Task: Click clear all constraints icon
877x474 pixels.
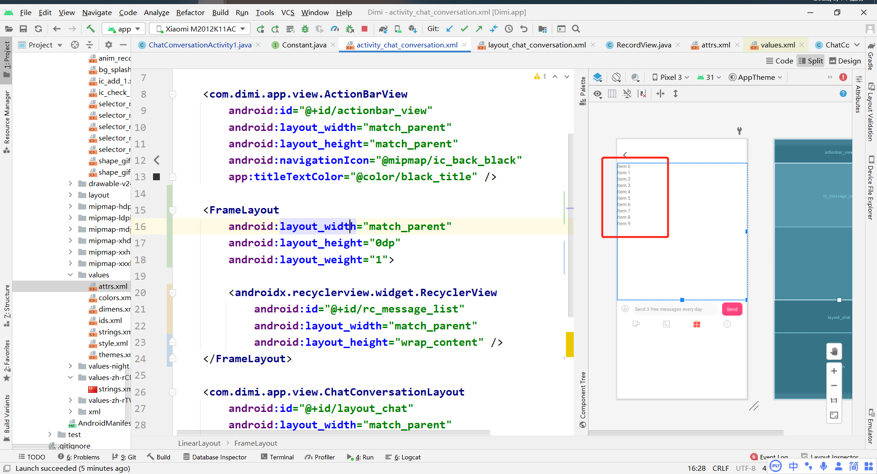Action: pos(642,94)
